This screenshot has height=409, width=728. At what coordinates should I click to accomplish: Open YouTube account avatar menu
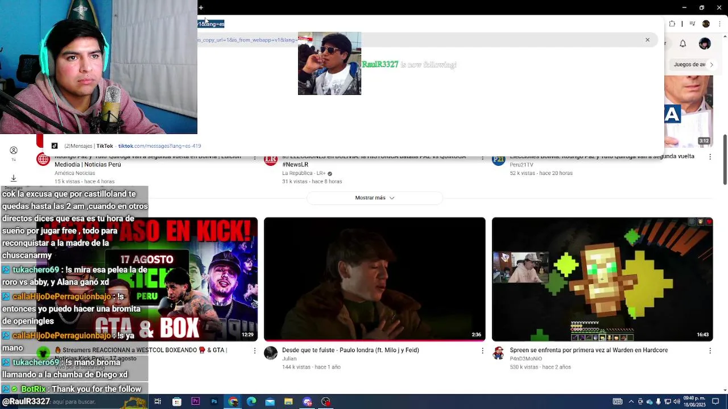pyautogui.click(x=705, y=44)
